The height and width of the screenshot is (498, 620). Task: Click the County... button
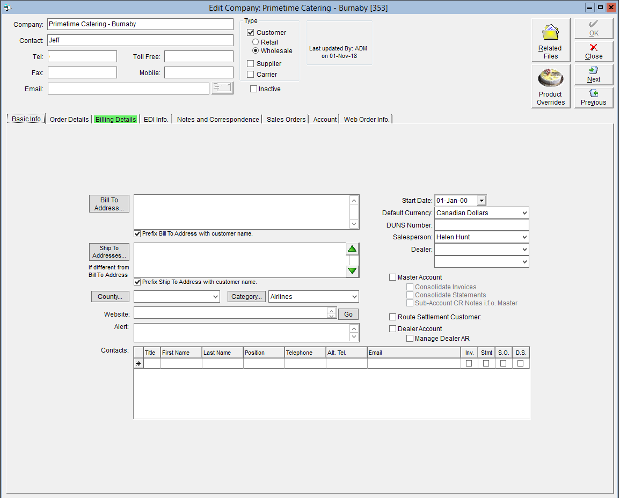[110, 296]
